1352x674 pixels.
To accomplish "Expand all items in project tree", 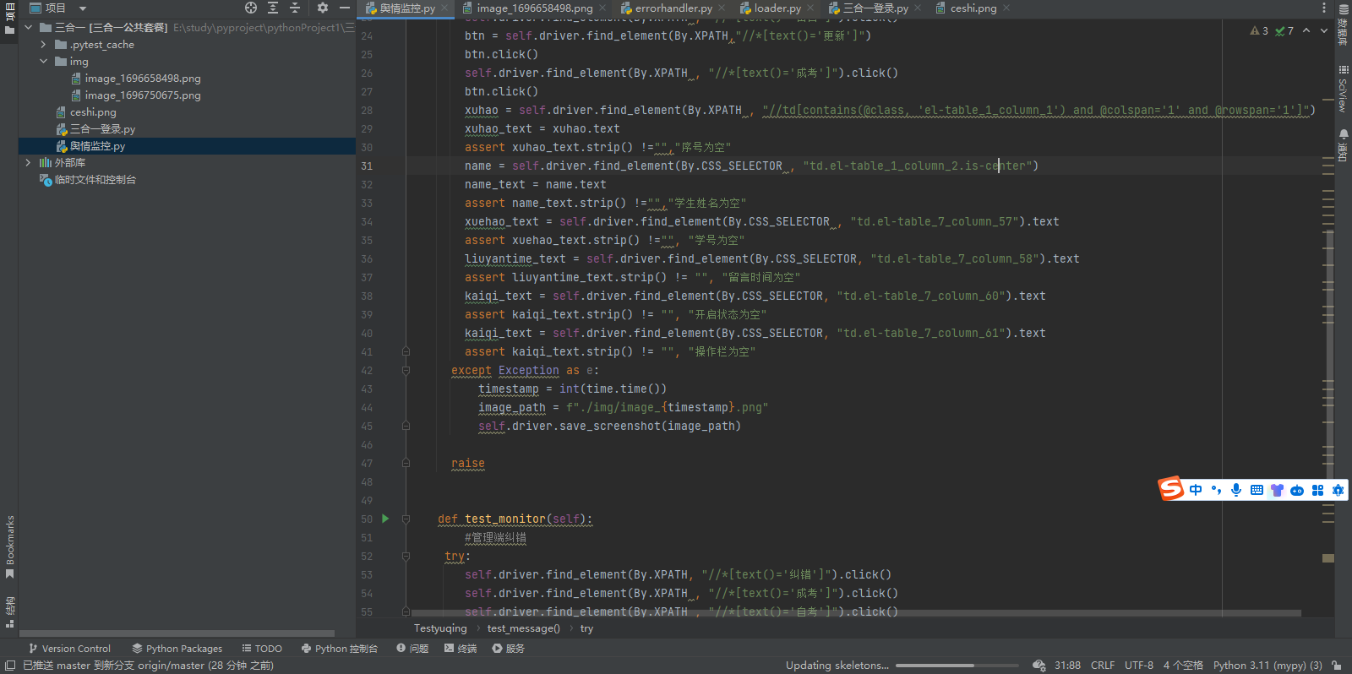I will 273,8.
